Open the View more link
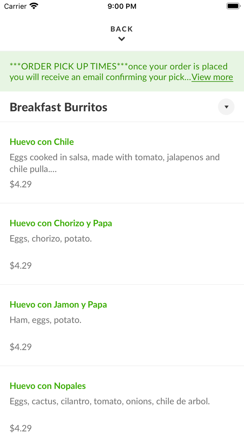244x434 pixels. 212,77
